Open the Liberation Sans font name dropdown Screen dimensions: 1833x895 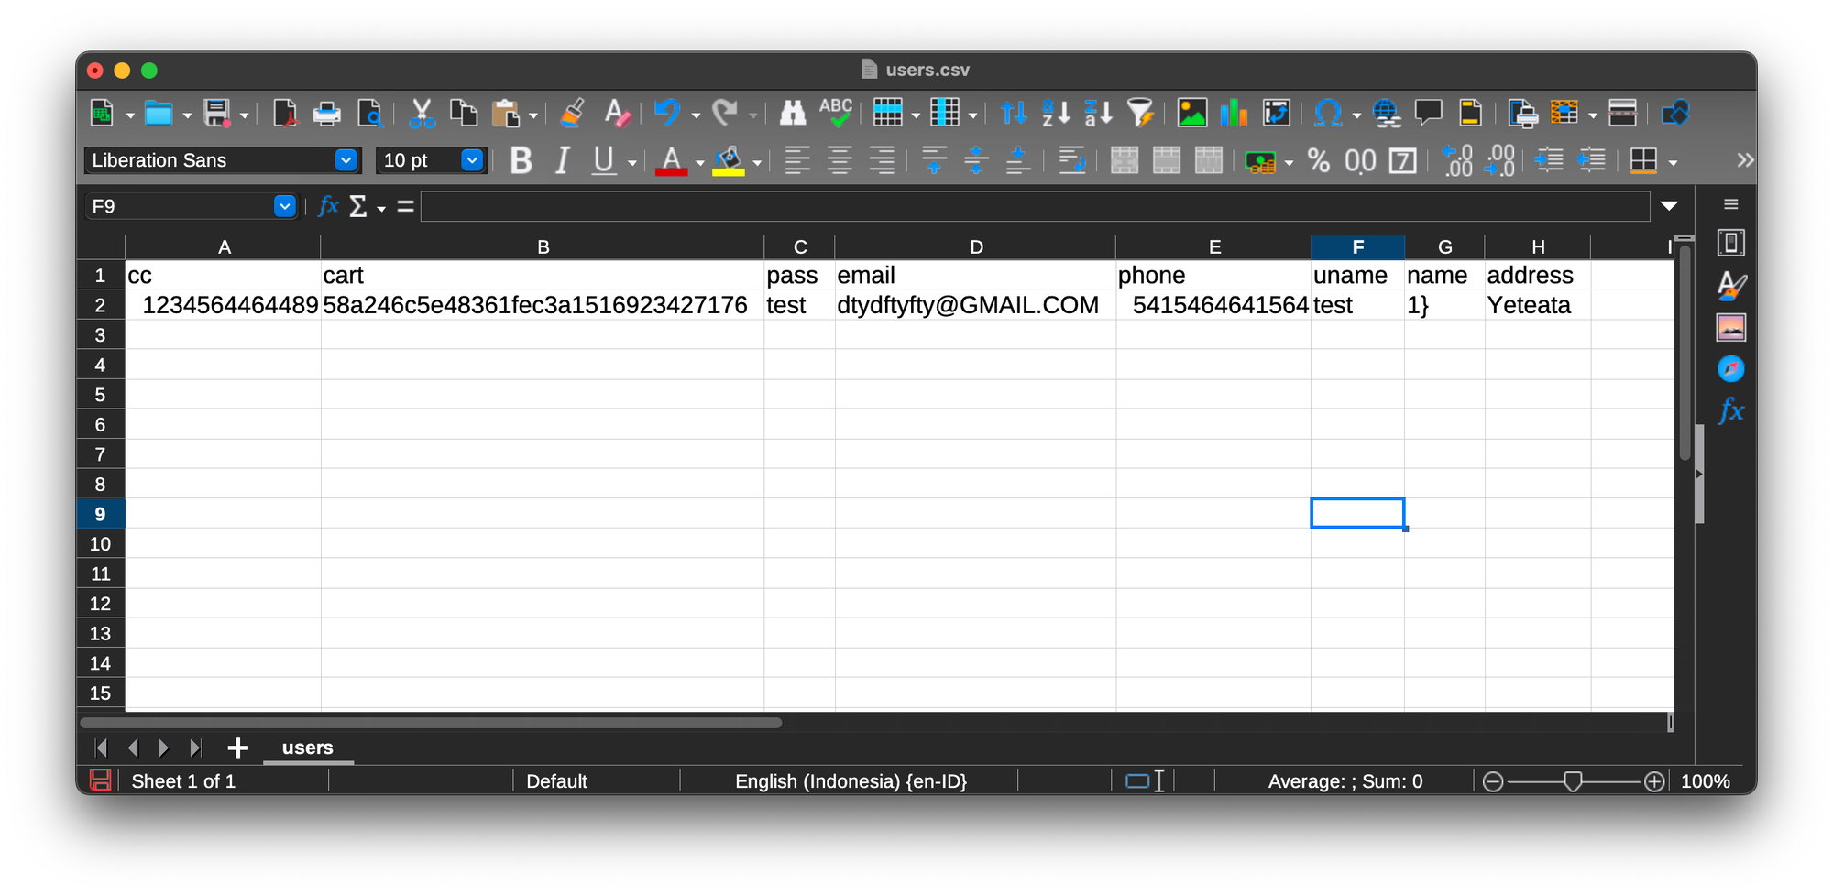pyautogui.click(x=346, y=160)
